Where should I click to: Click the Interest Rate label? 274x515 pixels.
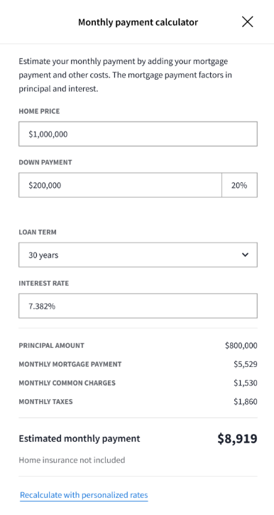coord(44,283)
